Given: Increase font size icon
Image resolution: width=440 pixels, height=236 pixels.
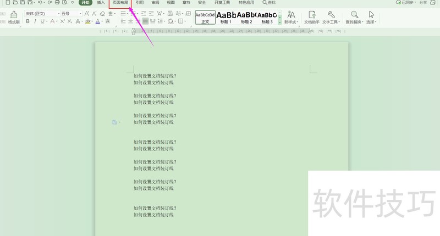Looking at the screenshot, I should (x=87, y=13).
